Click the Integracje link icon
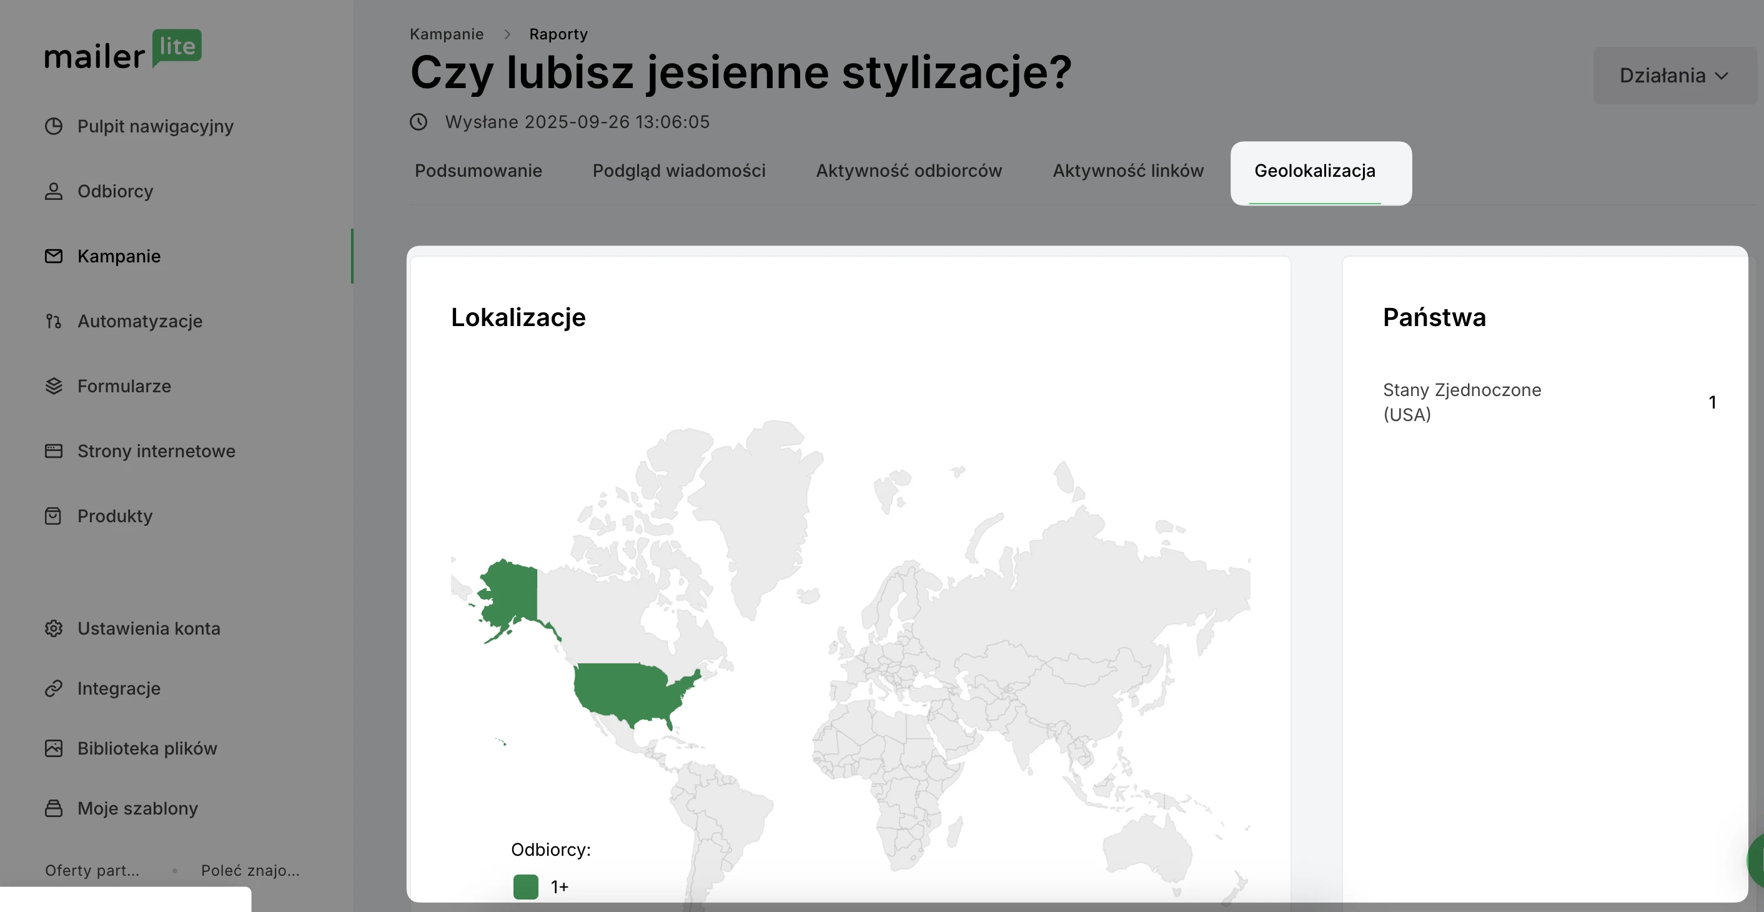 (x=54, y=688)
